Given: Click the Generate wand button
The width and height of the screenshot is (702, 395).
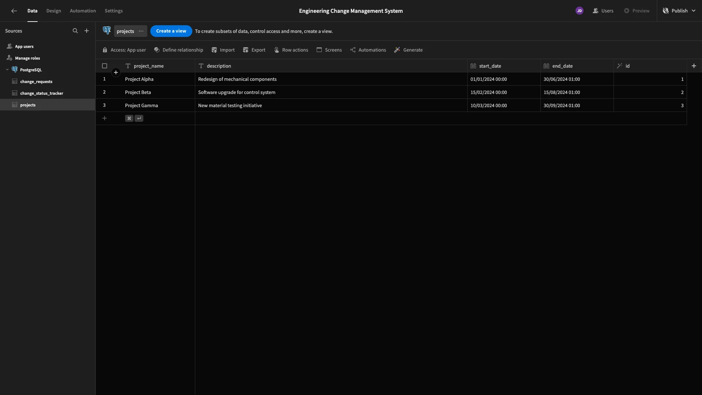Looking at the screenshot, I should [408, 50].
